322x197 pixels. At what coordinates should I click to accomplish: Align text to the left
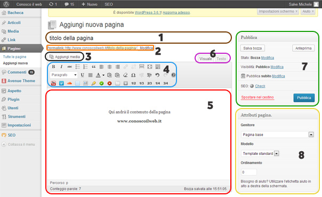[x=101, y=67]
